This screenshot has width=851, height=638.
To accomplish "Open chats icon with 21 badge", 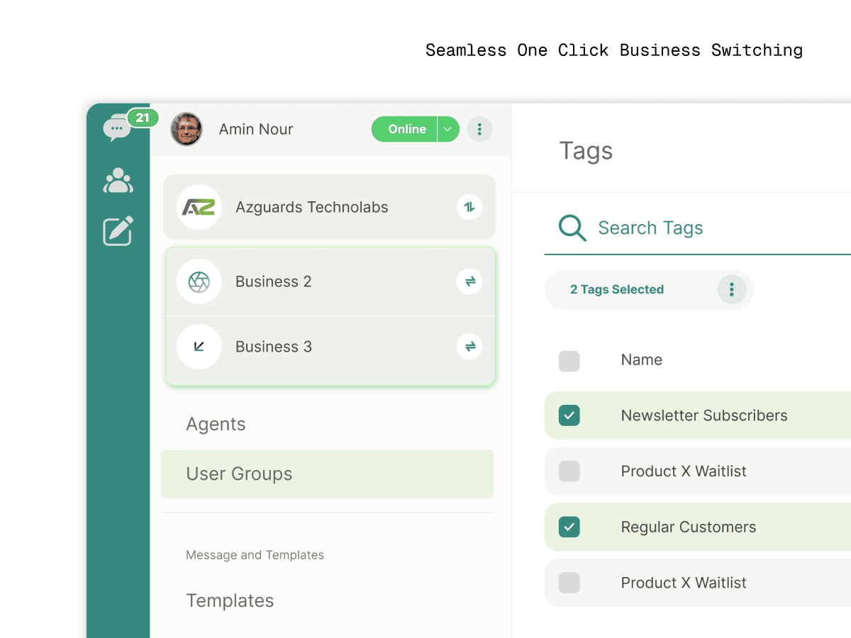I will pyautogui.click(x=117, y=129).
